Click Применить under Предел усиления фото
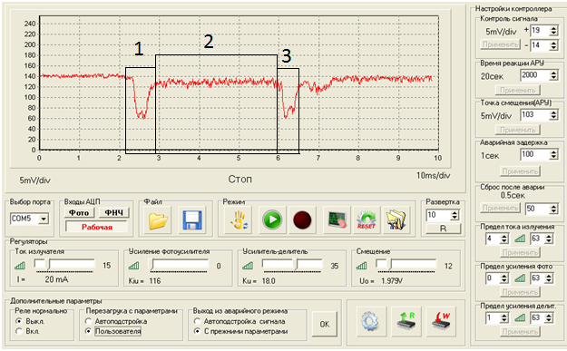This screenshot has height=351, width=567. [520, 292]
